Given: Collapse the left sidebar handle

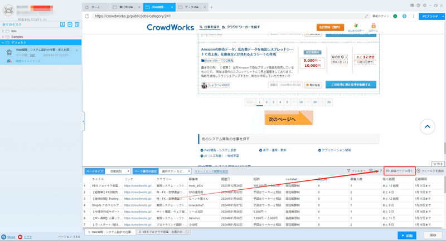Looking at the screenshot, I should pyautogui.click(x=83, y=121).
